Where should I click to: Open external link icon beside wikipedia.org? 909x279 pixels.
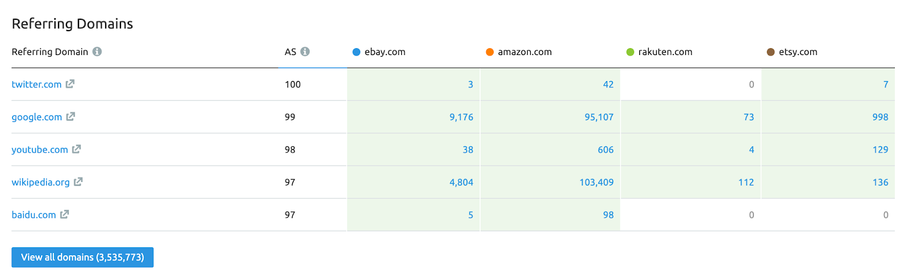[x=78, y=182]
